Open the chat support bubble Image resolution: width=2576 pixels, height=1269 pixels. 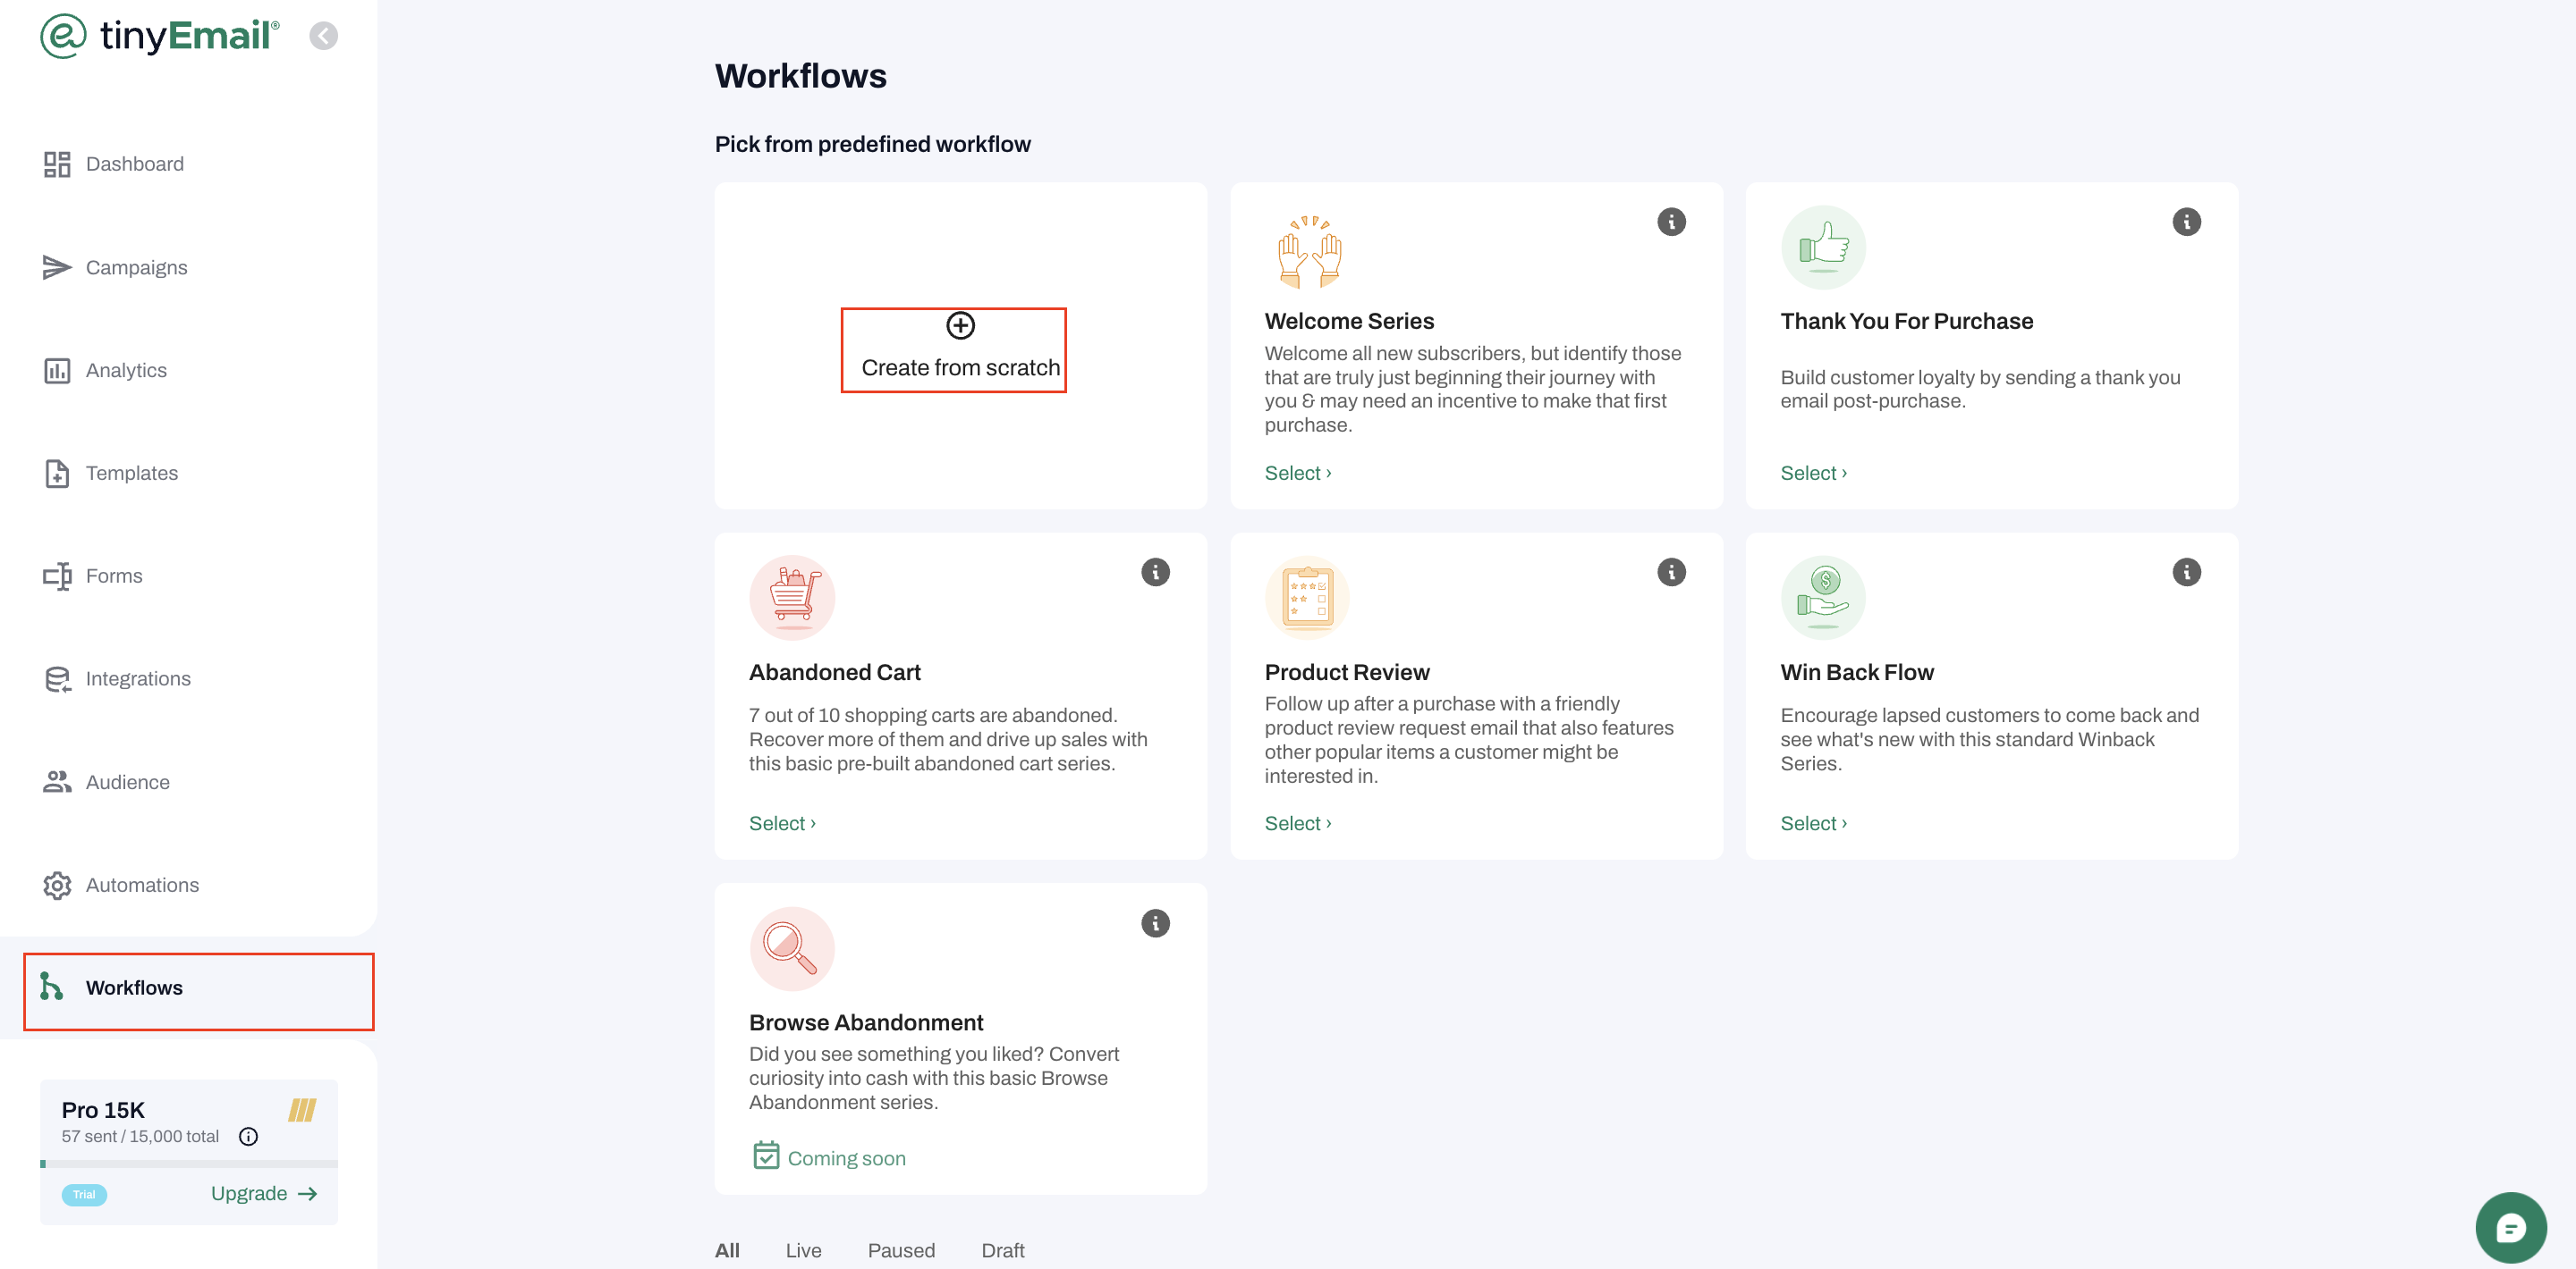coord(2510,1228)
